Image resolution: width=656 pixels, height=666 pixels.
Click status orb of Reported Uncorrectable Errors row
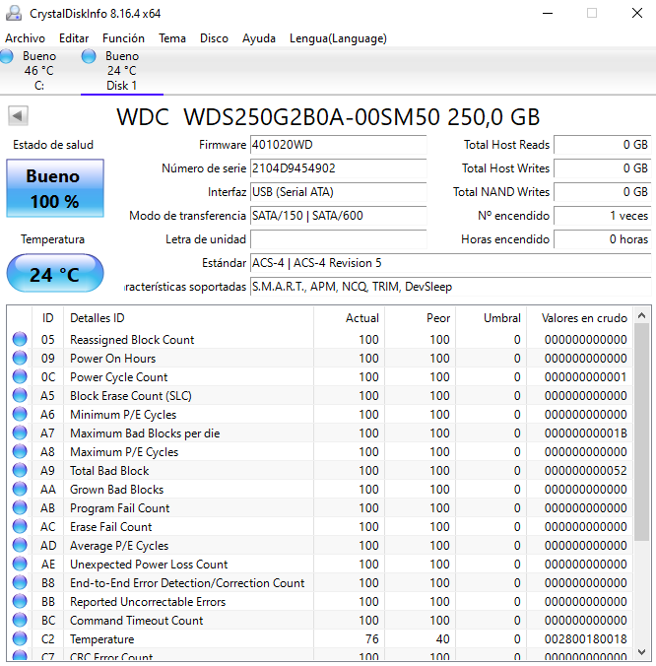tap(20, 601)
